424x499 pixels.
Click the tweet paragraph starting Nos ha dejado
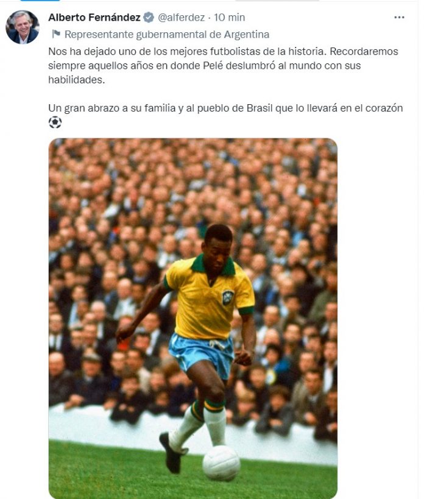click(224, 66)
